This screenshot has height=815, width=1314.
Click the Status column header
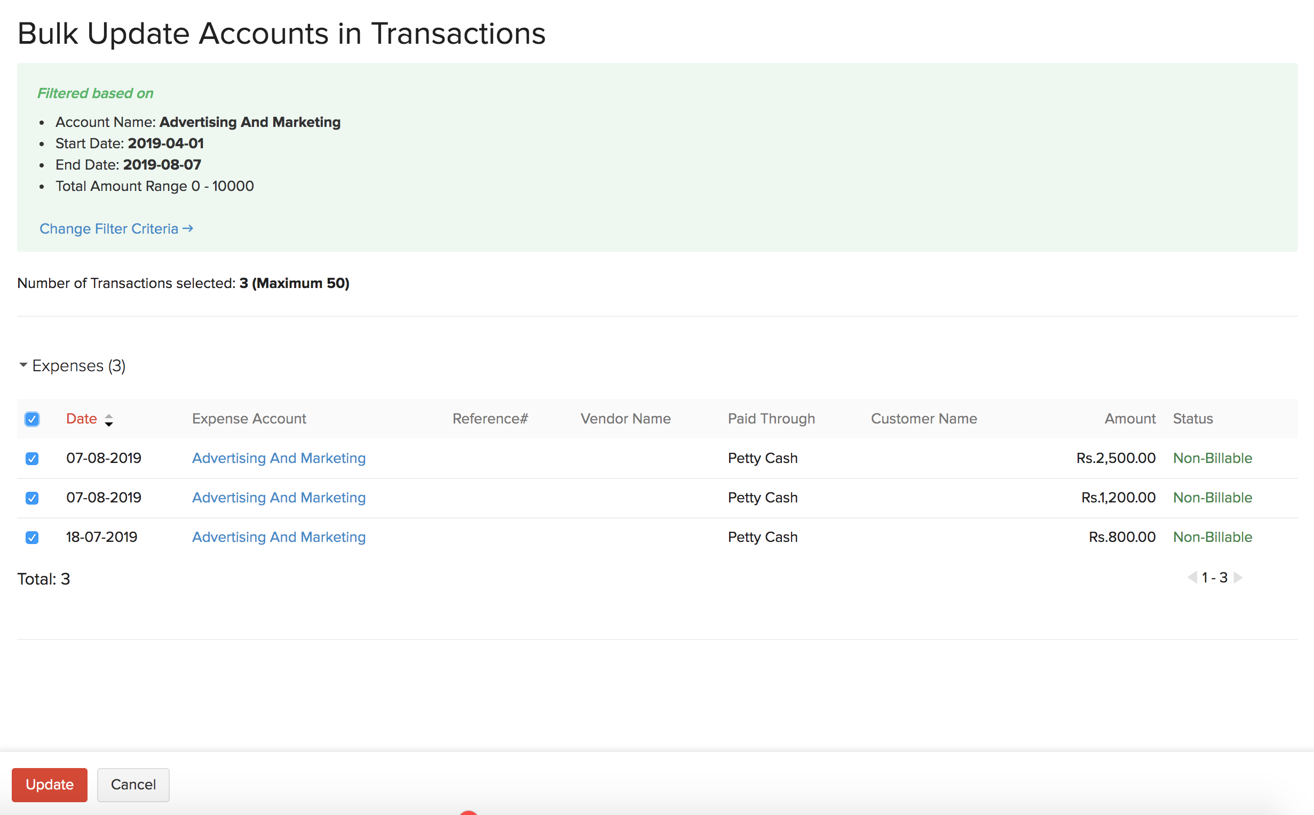(x=1193, y=418)
